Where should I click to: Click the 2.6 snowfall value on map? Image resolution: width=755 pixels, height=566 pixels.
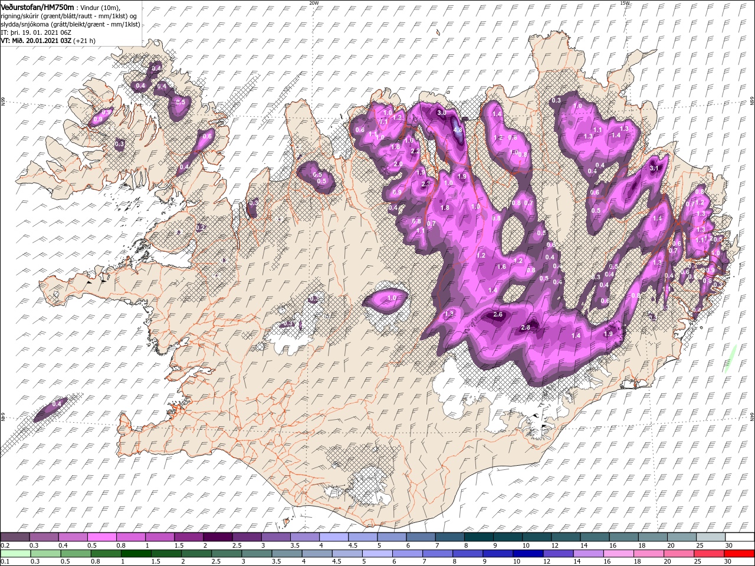(498, 315)
